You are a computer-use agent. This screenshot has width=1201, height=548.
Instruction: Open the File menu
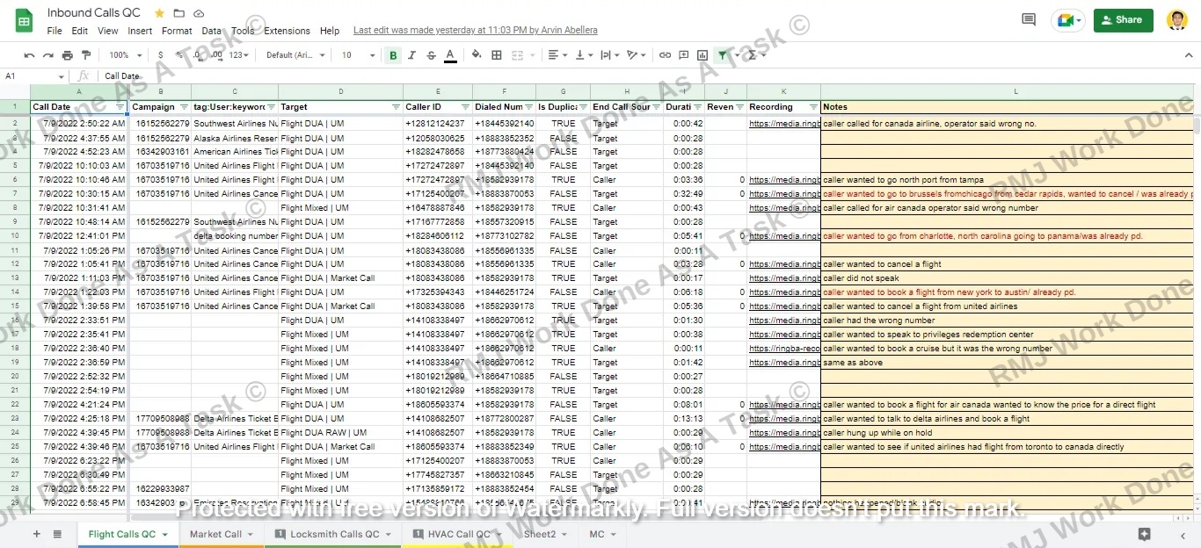coord(55,31)
